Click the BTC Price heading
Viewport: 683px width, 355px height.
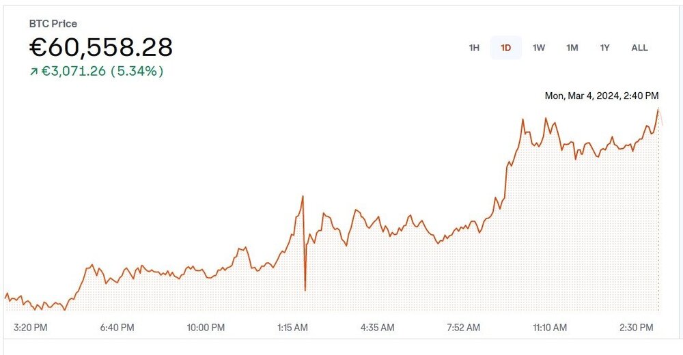pyautogui.click(x=53, y=24)
